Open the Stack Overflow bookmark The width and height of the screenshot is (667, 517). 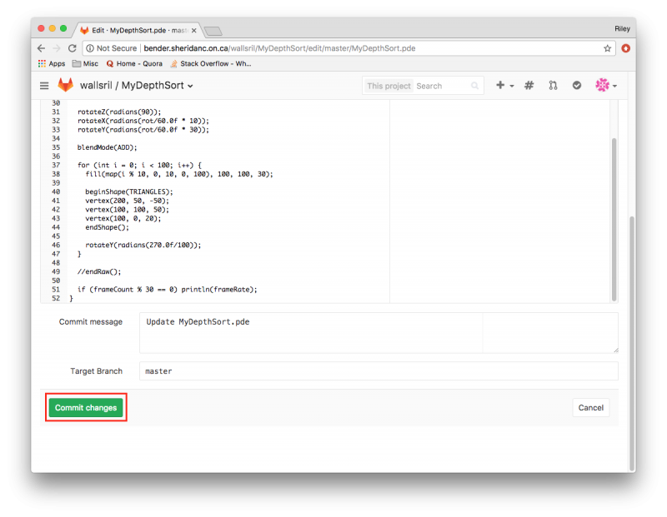pos(211,64)
